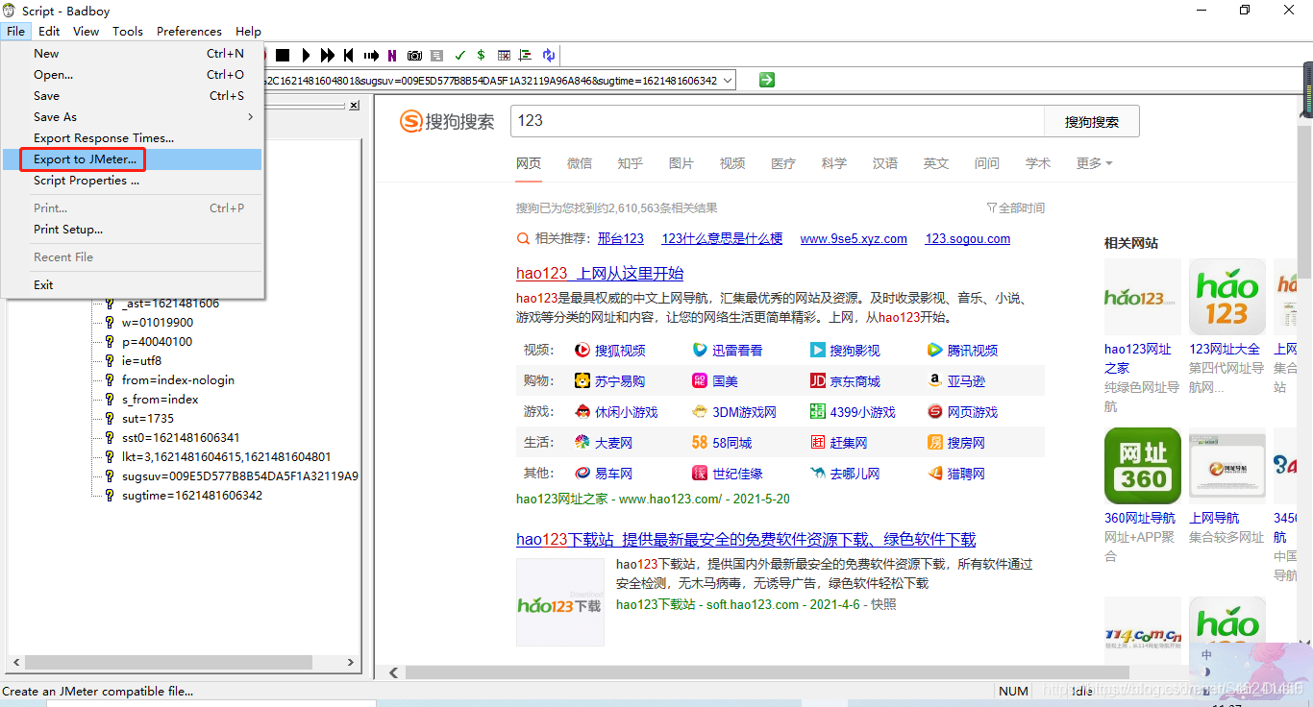Select Export to JMeter... menu entry
Image resolution: width=1313 pixels, height=707 pixels.
point(133,159)
